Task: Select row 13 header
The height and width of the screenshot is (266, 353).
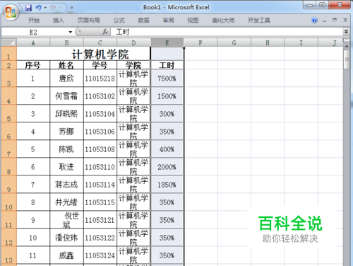Action: pos(8,255)
